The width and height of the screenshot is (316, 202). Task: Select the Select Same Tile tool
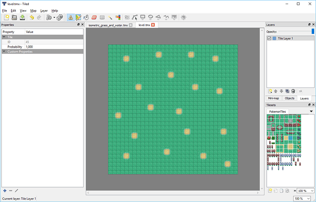pyautogui.click(x=118, y=17)
